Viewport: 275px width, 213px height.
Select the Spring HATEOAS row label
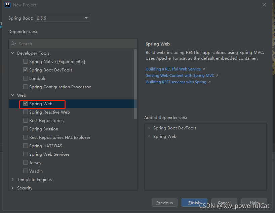pyautogui.click(x=46, y=146)
